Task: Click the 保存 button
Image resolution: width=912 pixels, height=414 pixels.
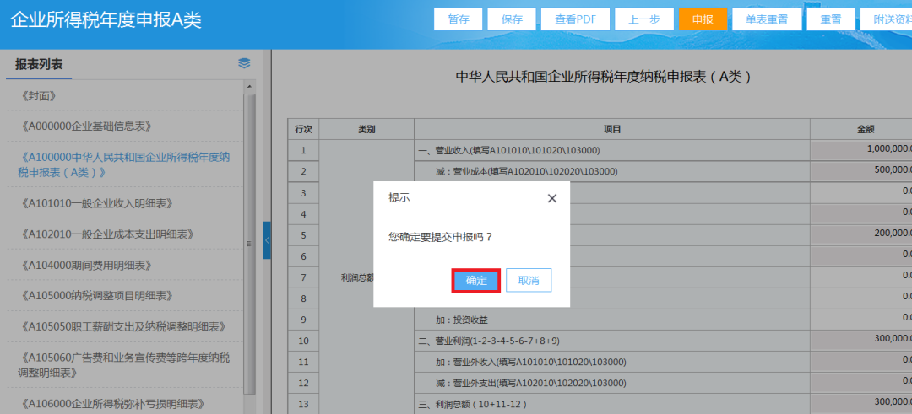Action: (512, 19)
